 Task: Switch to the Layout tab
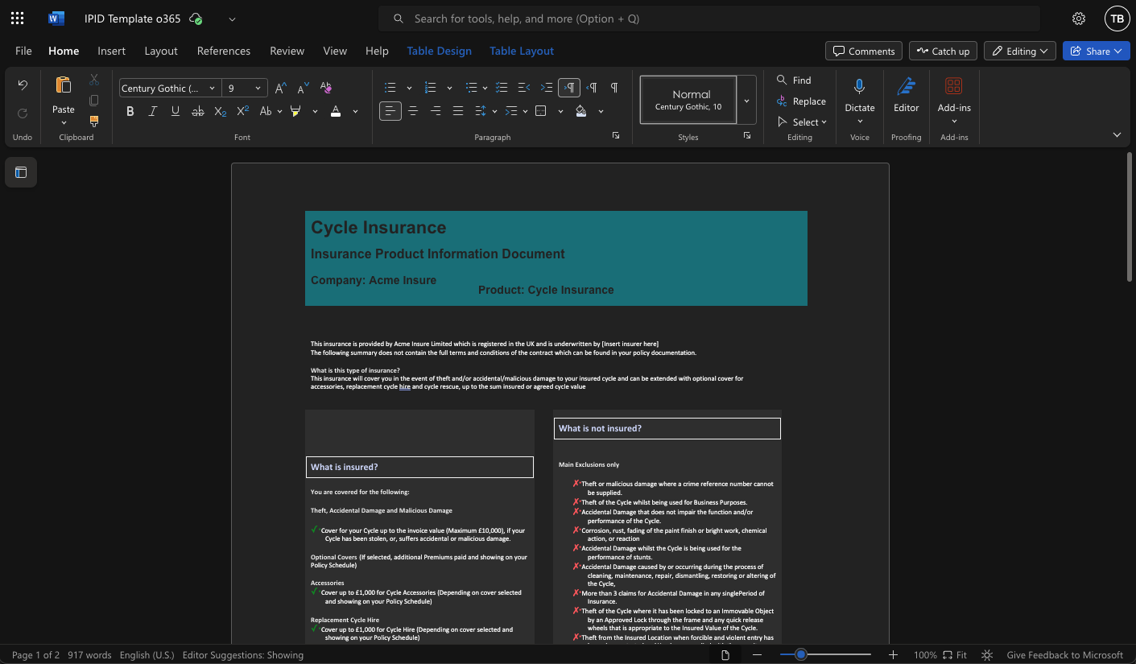pyautogui.click(x=161, y=51)
